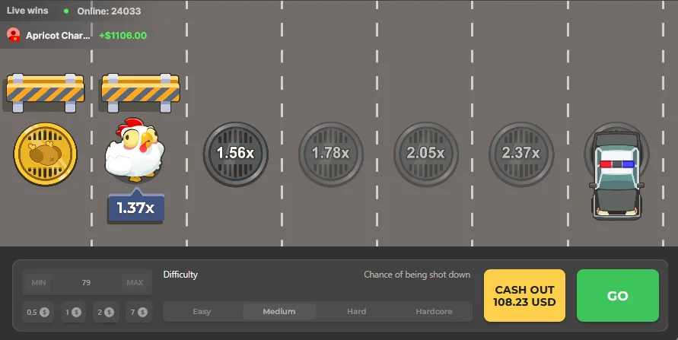Click the Chance of being shot down text
Screen dimensions: 678x340
417,275
